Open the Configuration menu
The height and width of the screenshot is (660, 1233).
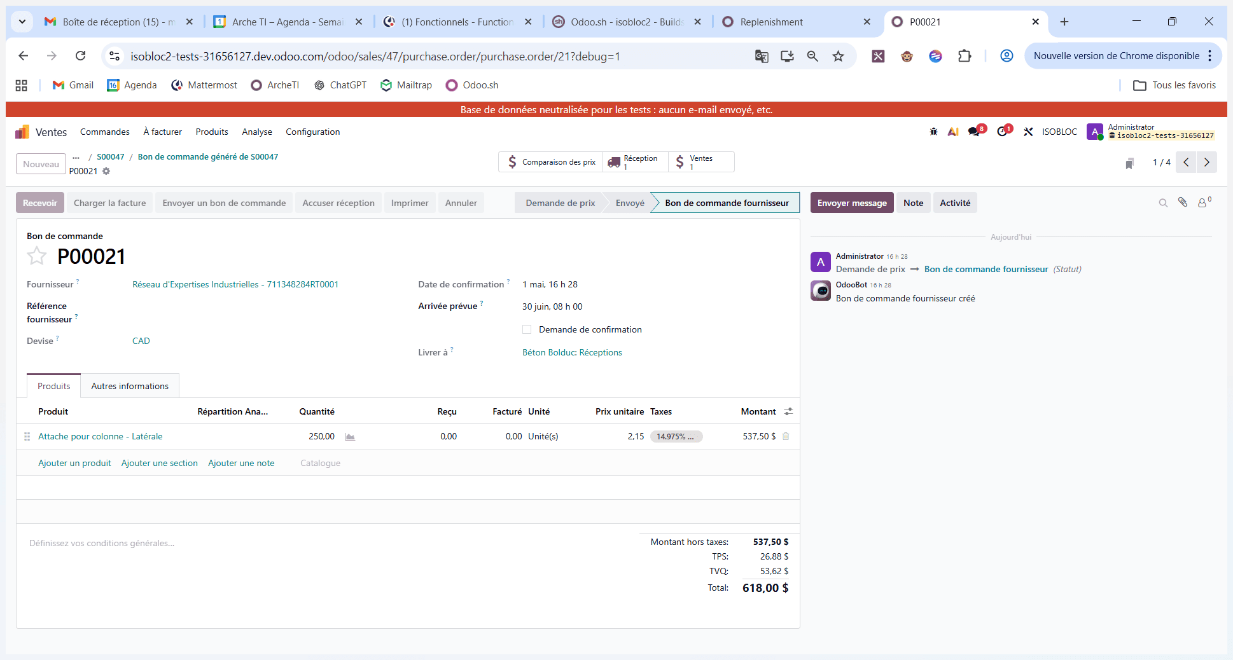(x=312, y=132)
